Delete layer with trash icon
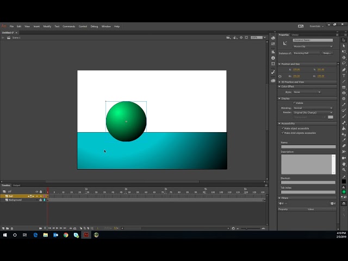The image size is (348, 261). pyautogui.click(x=12, y=228)
